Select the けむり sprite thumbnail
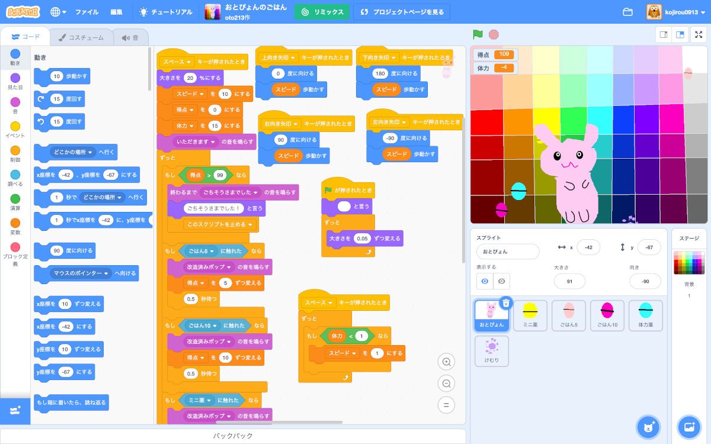Image resolution: width=711 pixels, height=444 pixels. coord(491,351)
